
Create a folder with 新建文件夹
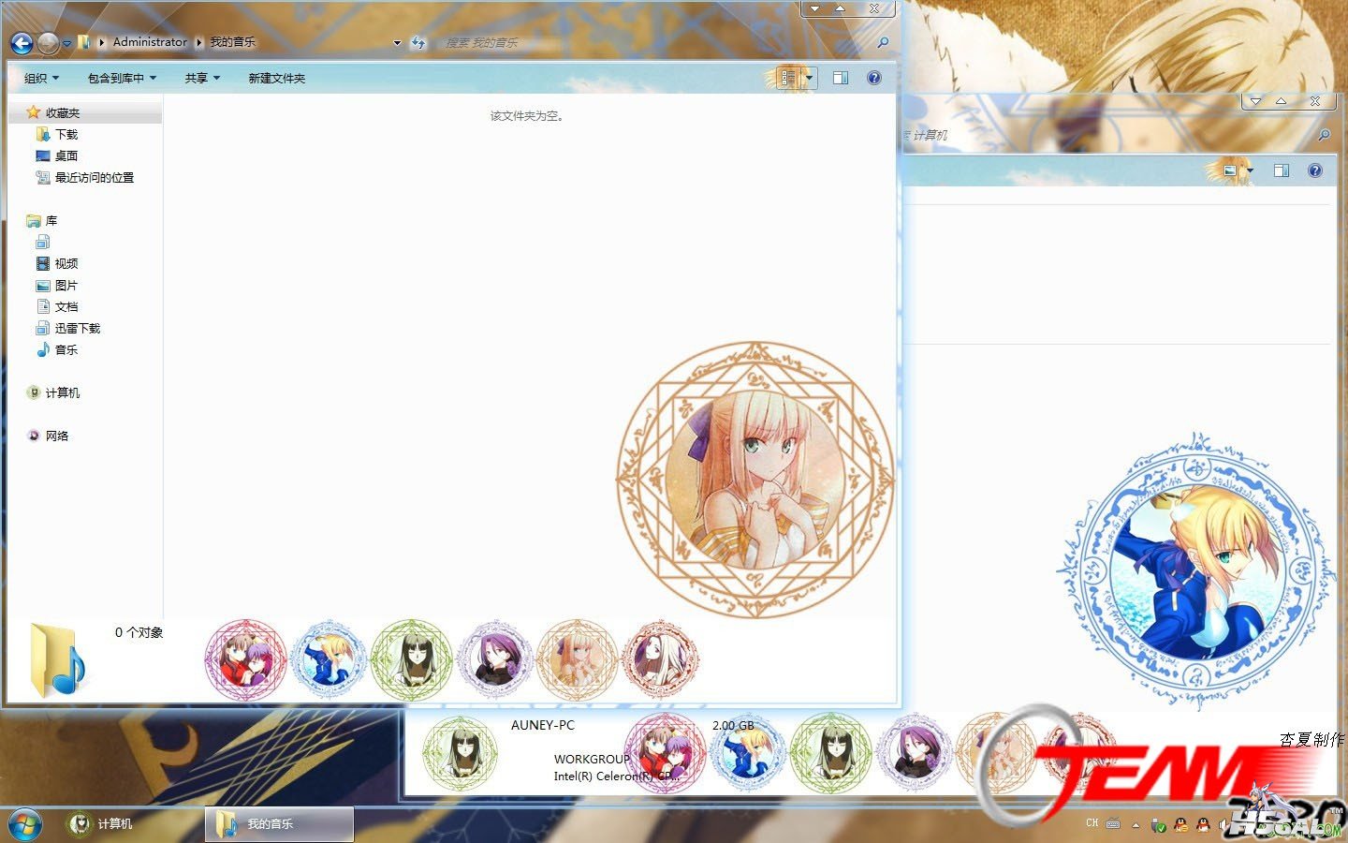pyautogui.click(x=276, y=78)
